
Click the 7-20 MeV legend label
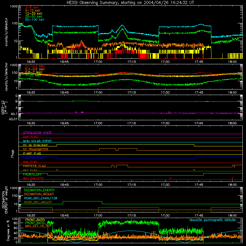33,75
